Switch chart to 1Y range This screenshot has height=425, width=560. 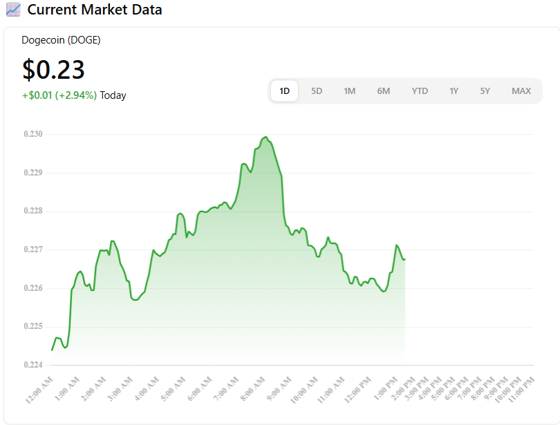[454, 91]
